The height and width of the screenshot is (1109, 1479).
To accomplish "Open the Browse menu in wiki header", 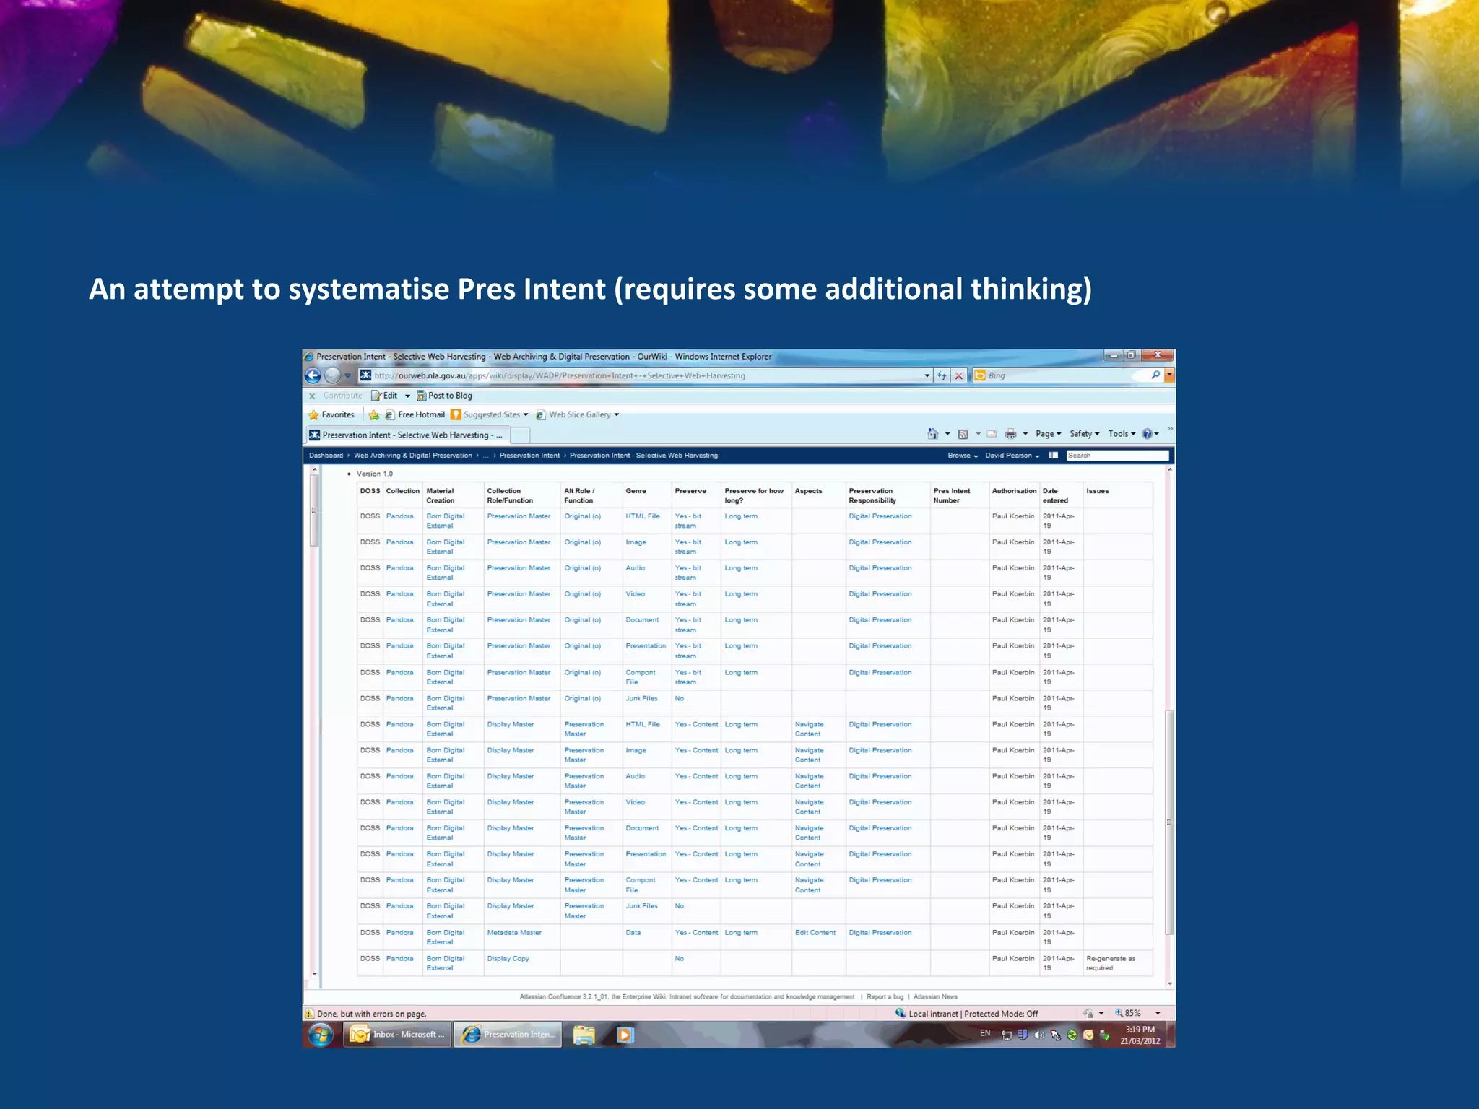I will pos(963,456).
